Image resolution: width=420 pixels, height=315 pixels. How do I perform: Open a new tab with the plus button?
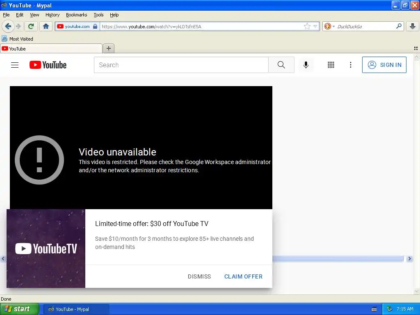click(x=108, y=48)
